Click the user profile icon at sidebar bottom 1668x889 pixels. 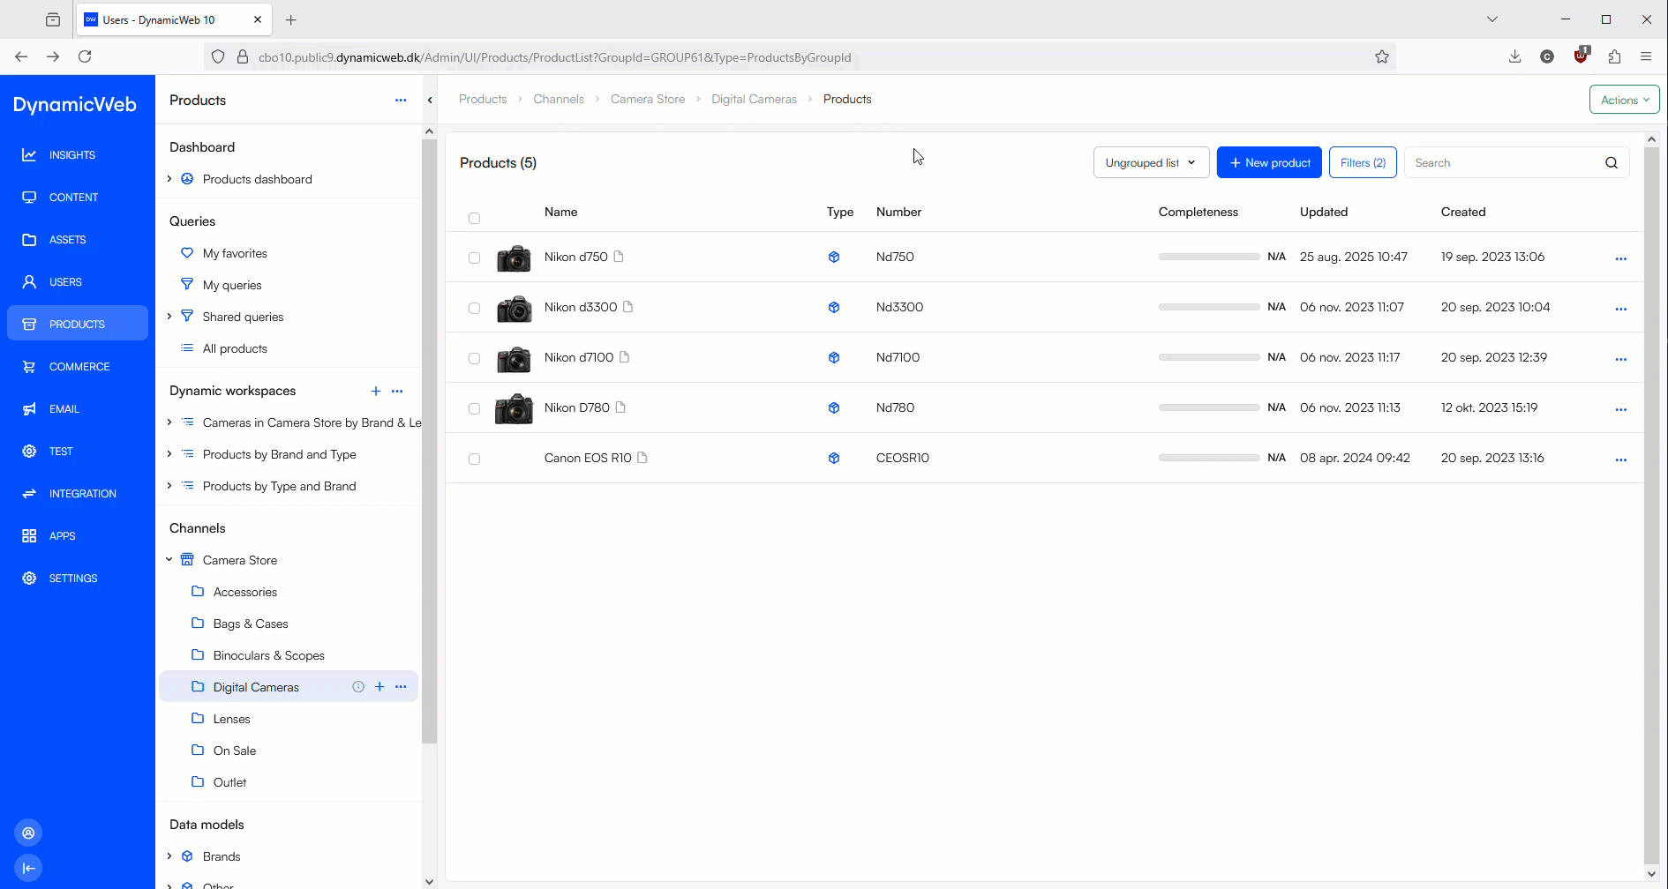(28, 833)
